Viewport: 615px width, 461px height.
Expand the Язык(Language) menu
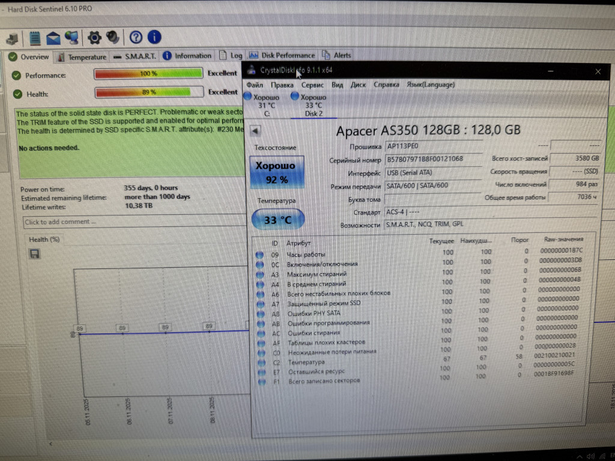coord(430,85)
